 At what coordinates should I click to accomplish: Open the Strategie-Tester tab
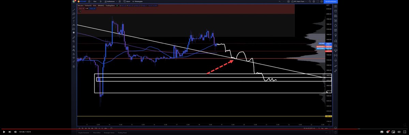pos(109,133)
